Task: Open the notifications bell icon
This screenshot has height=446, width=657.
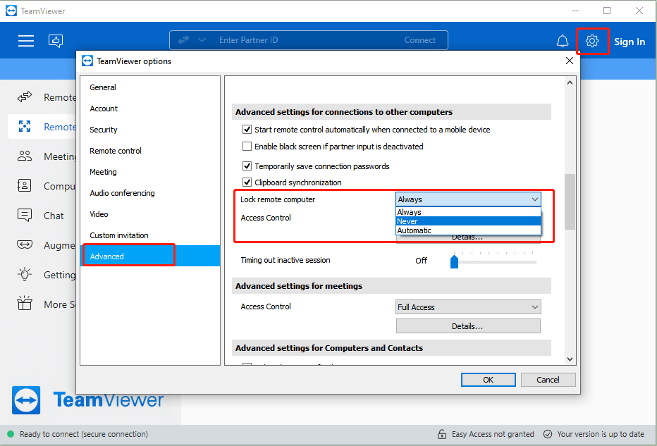Action: (563, 41)
